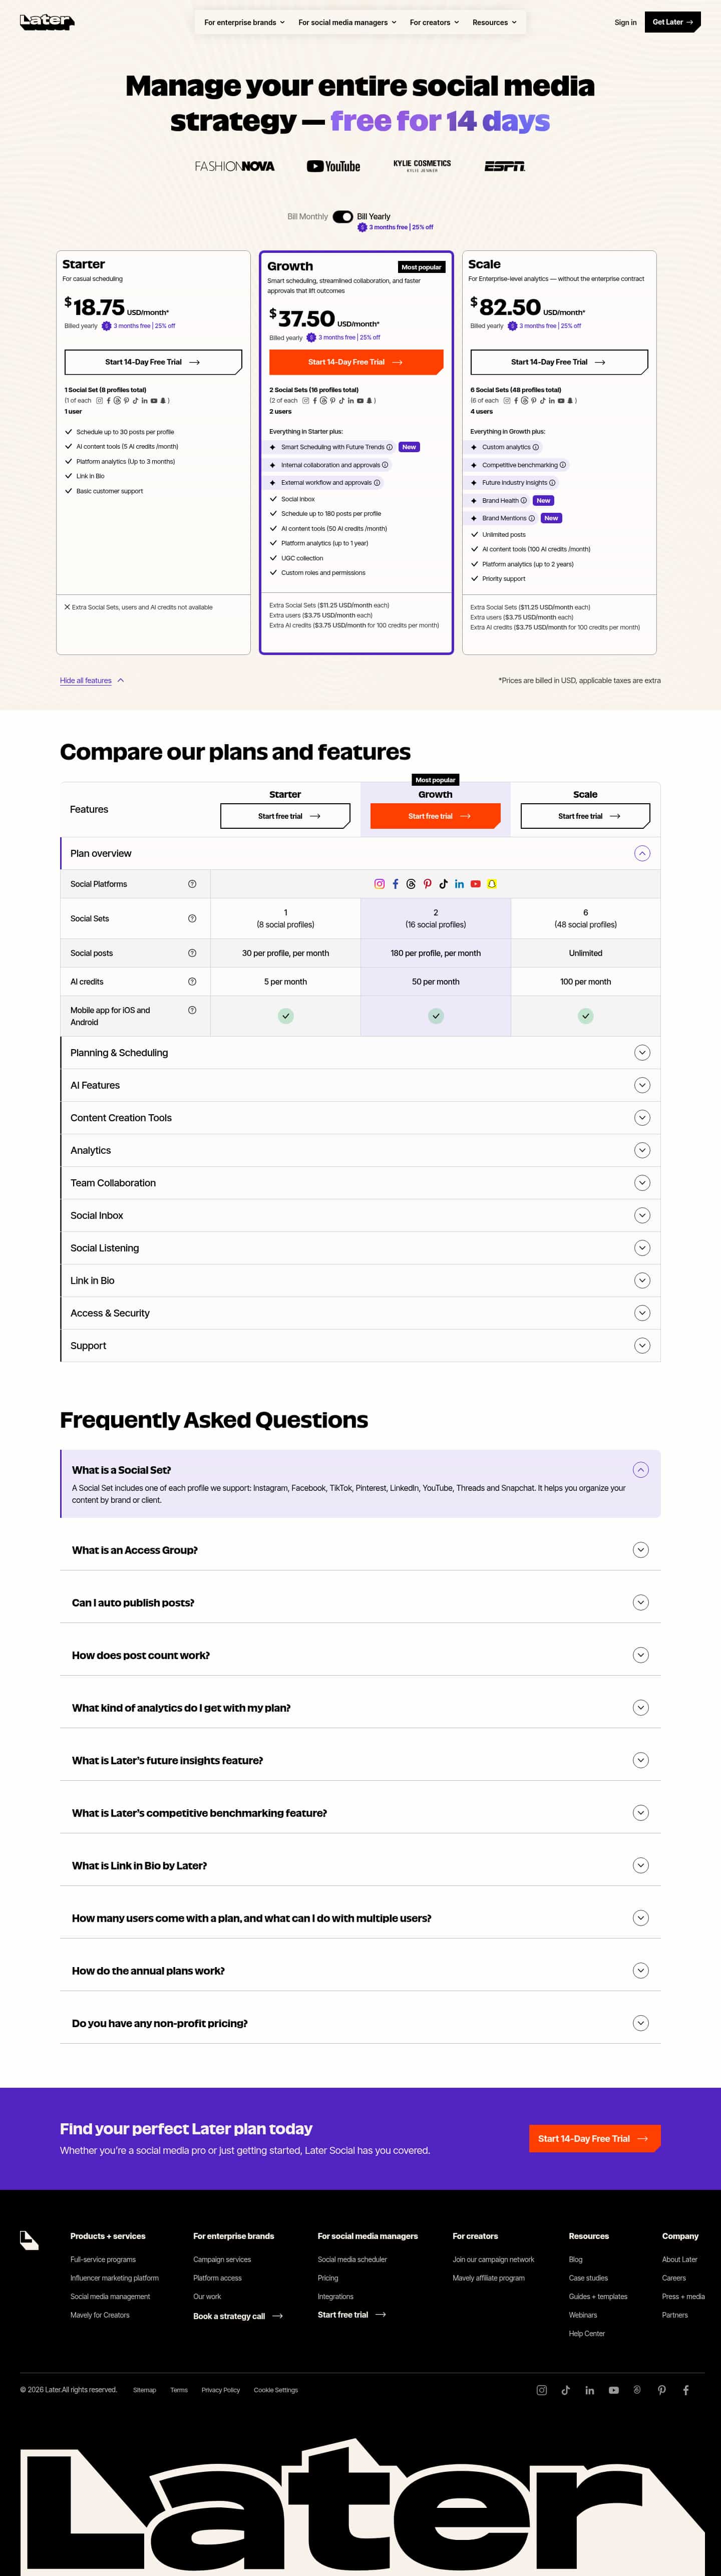The height and width of the screenshot is (2576, 721).
Task: Open Pinterest from the footer social icons
Action: [661, 2390]
